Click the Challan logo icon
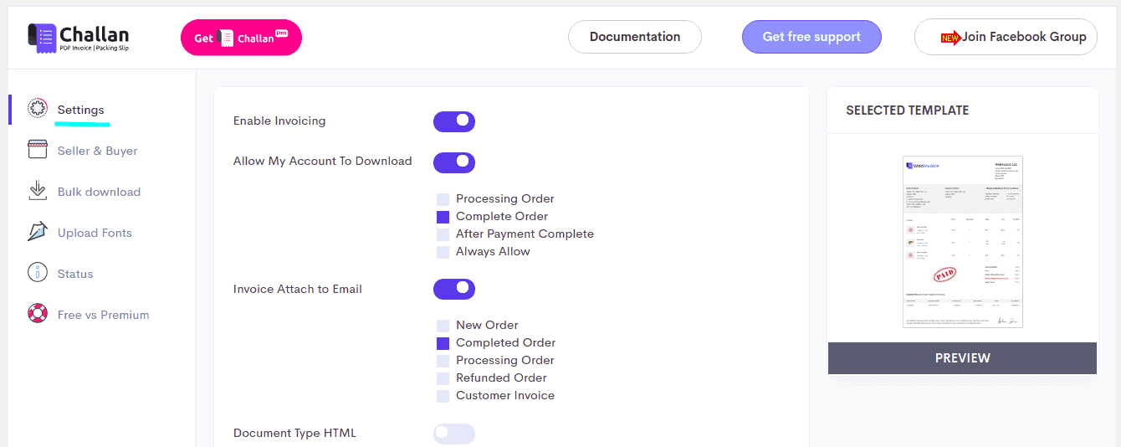1121x447 pixels. click(42, 38)
